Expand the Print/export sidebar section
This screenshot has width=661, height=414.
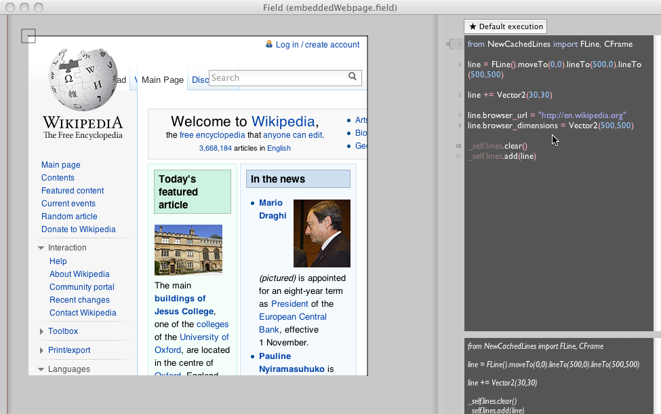pyautogui.click(x=41, y=351)
